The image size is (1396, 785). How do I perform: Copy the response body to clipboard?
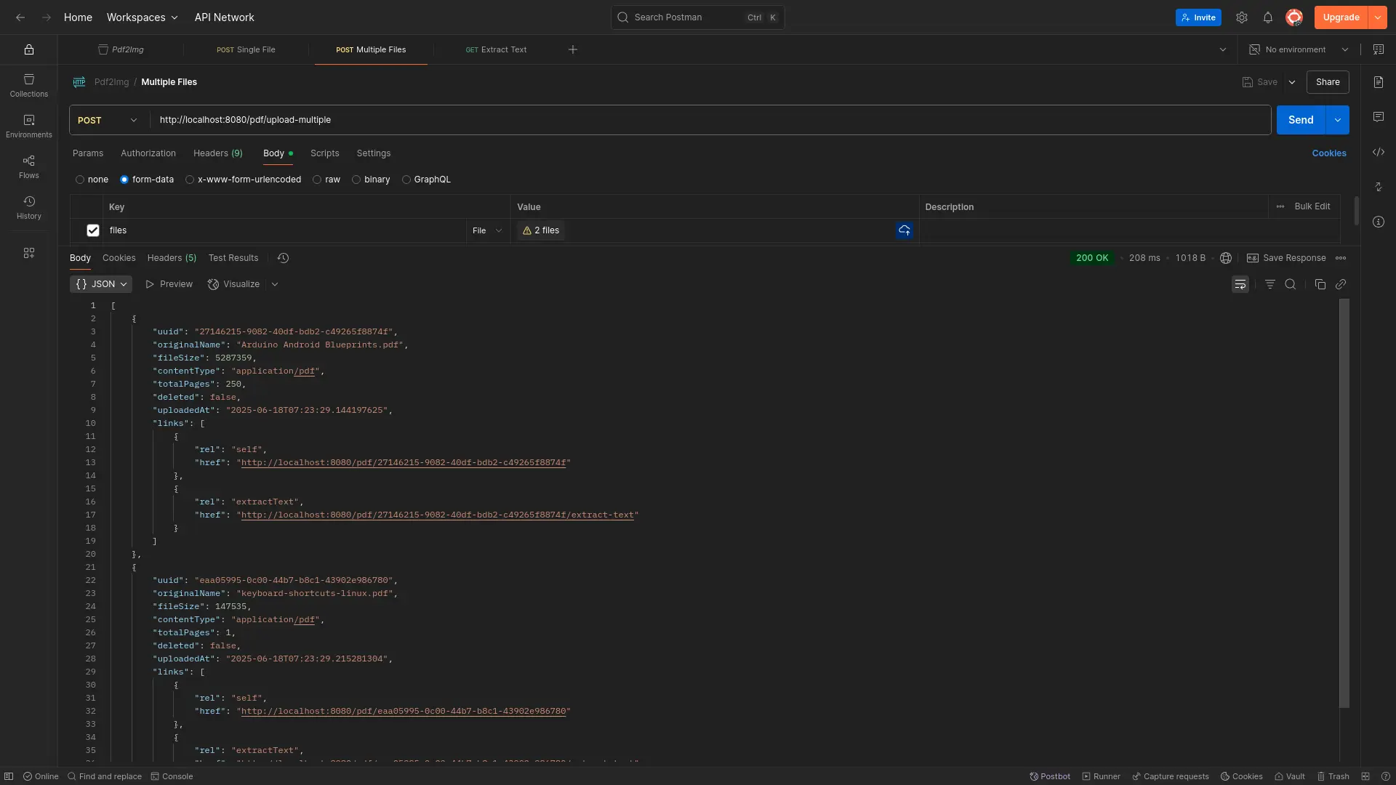[1320, 284]
